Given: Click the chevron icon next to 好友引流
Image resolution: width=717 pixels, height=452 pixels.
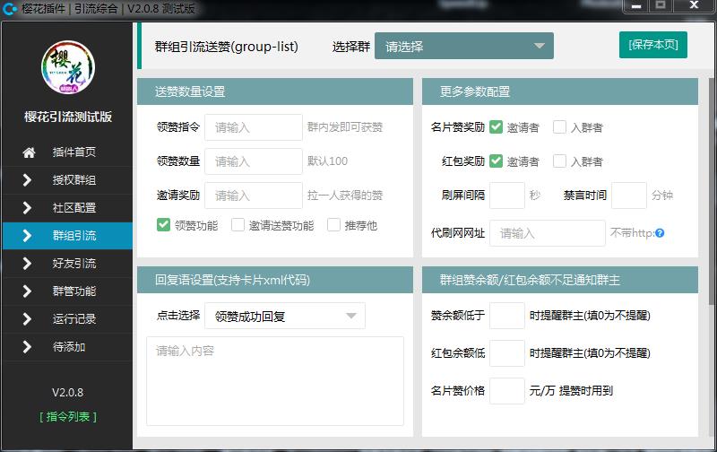Looking at the screenshot, I should 27,264.
